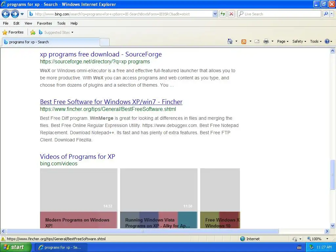336x252 pixels.
Task: Open 'Best Free Software for Windows XP/win7 - Fincher'
Action: click(x=111, y=102)
